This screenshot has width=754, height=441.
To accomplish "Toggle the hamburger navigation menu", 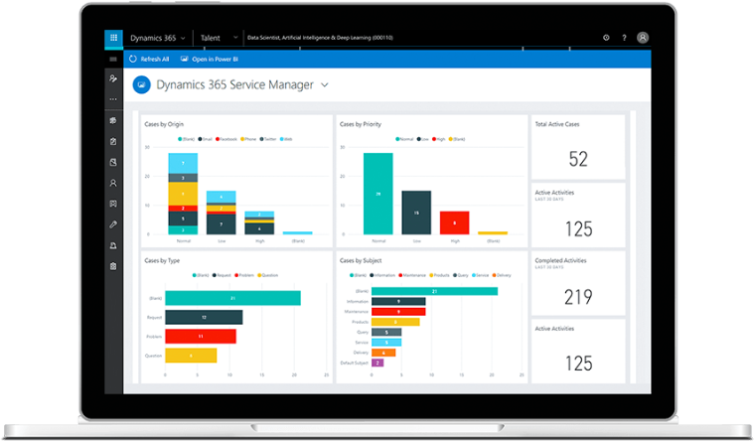I will [x=113, y=60].
